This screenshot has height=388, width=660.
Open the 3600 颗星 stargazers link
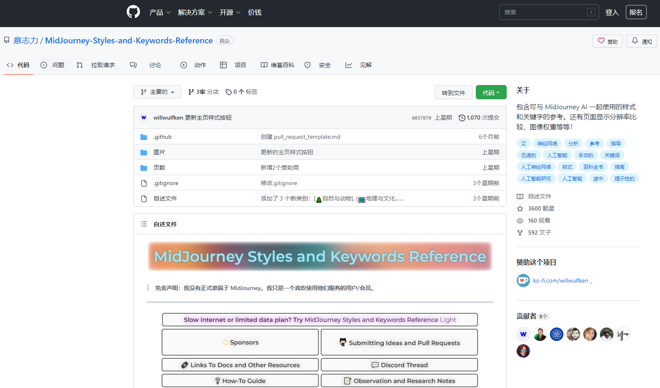(541, 208)
